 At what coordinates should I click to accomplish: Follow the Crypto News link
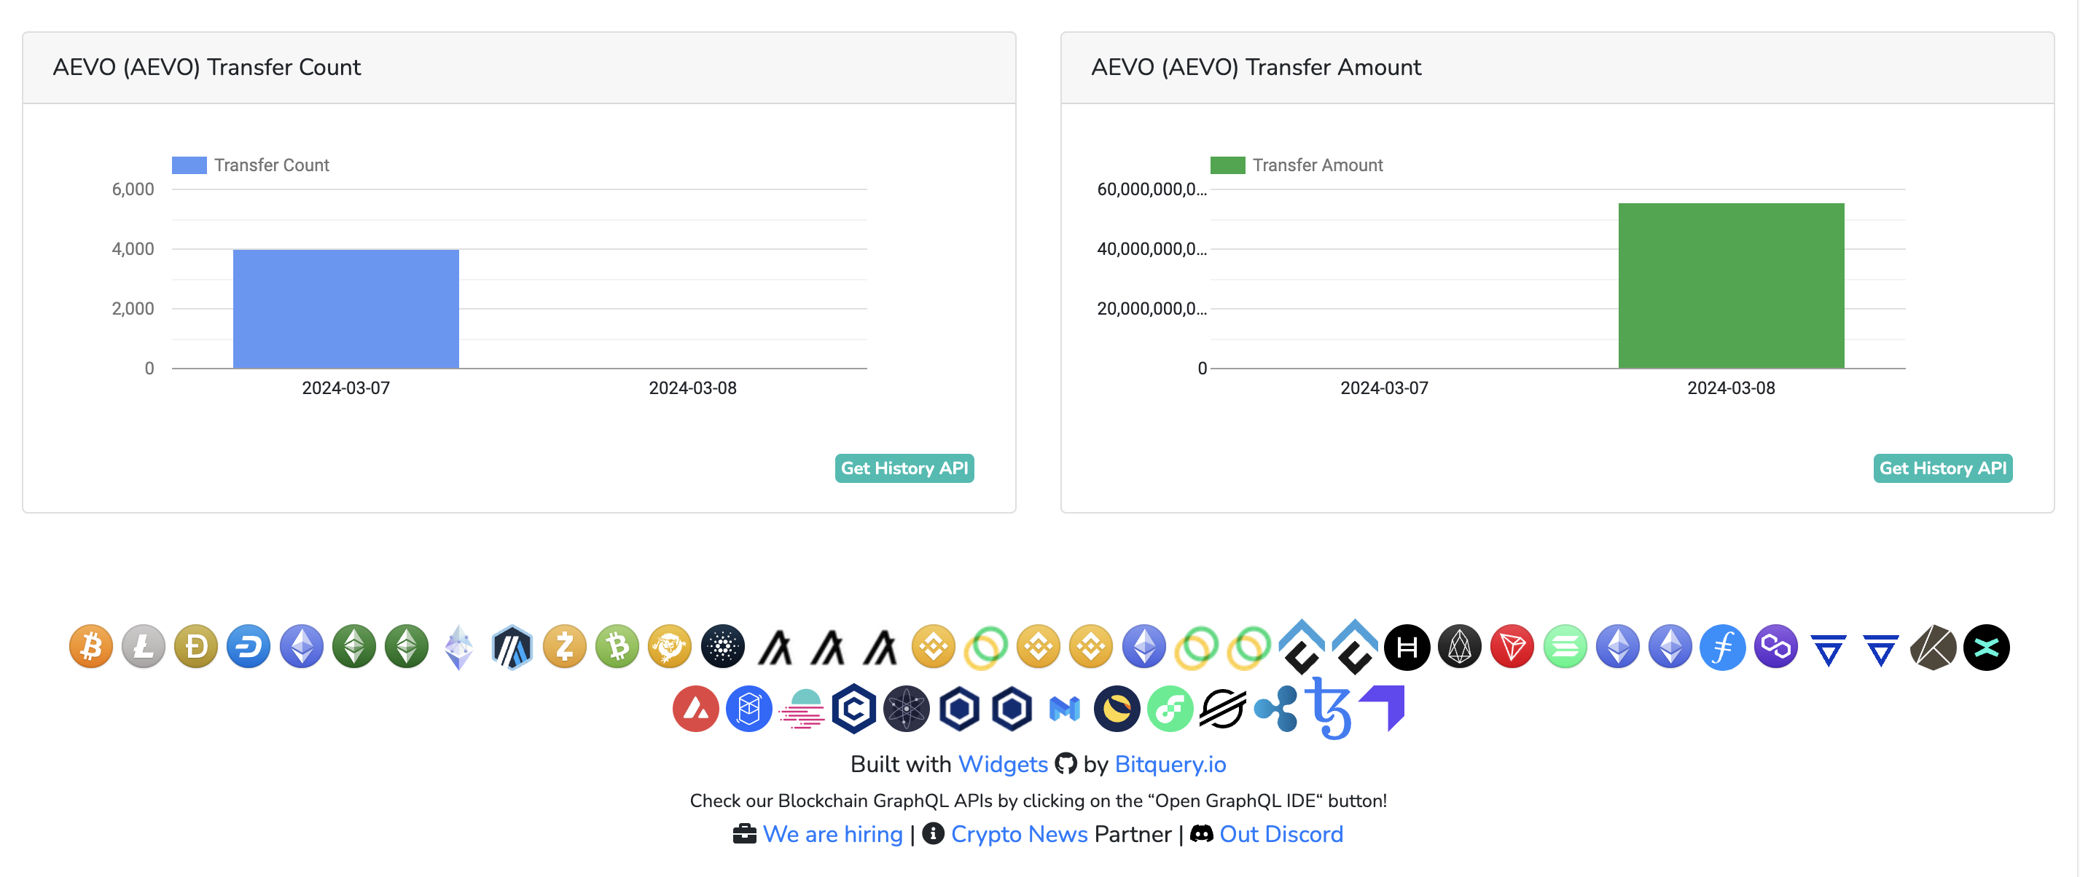pos(1019,834)
